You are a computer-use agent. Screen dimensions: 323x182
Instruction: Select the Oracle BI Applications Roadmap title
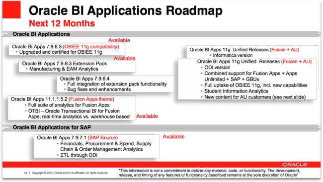pos(126,10)
